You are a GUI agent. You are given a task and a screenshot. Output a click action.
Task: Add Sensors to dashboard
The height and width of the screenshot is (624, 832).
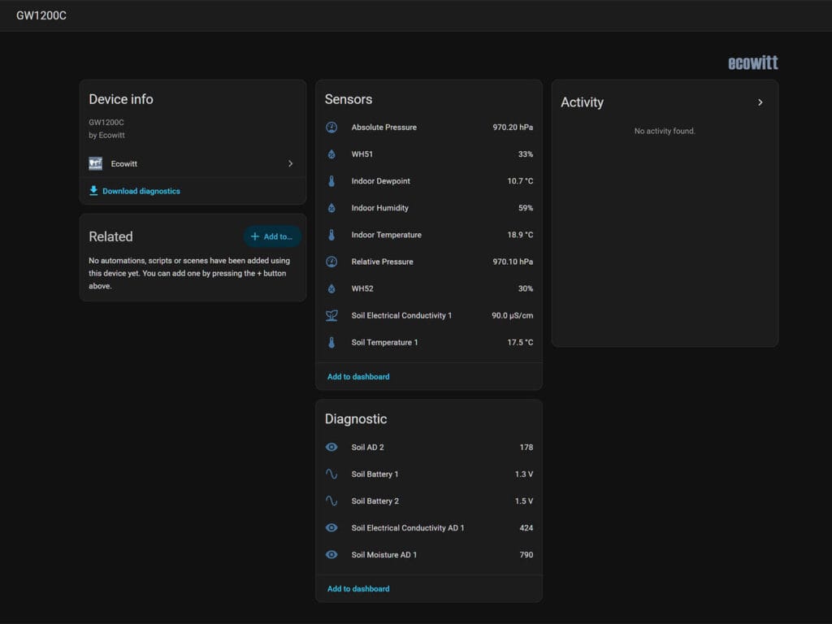[x=358, y=377]
